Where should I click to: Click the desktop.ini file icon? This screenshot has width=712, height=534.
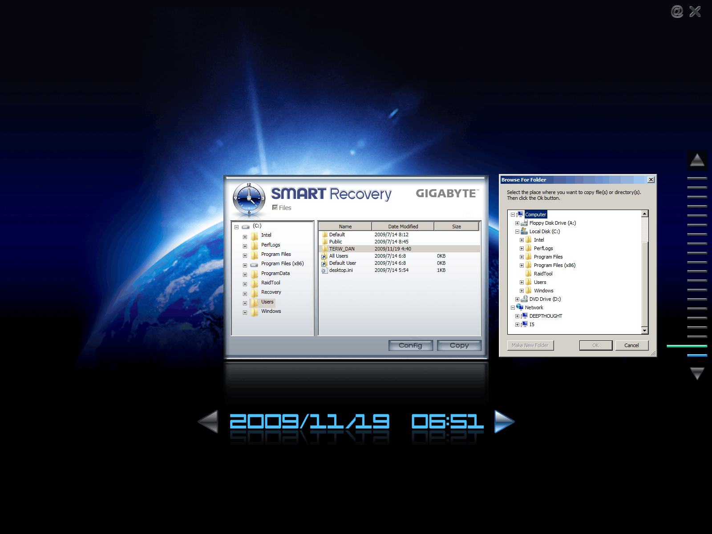[324, 271]
